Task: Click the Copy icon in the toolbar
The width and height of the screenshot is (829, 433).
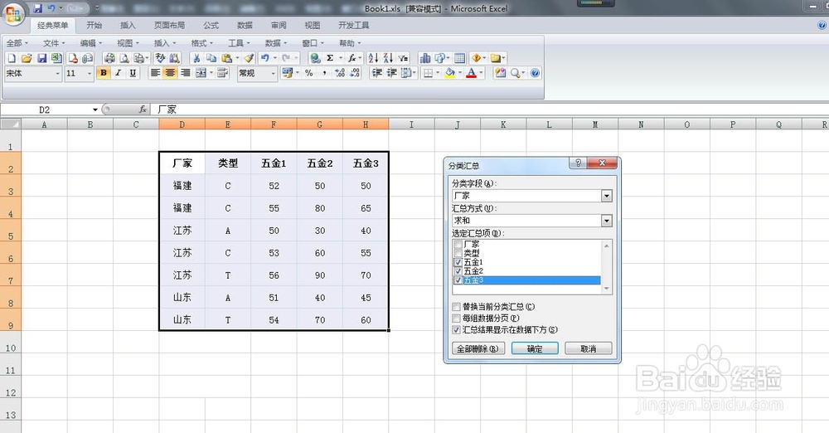Action: pyautogui.click(x=211, y=58)
